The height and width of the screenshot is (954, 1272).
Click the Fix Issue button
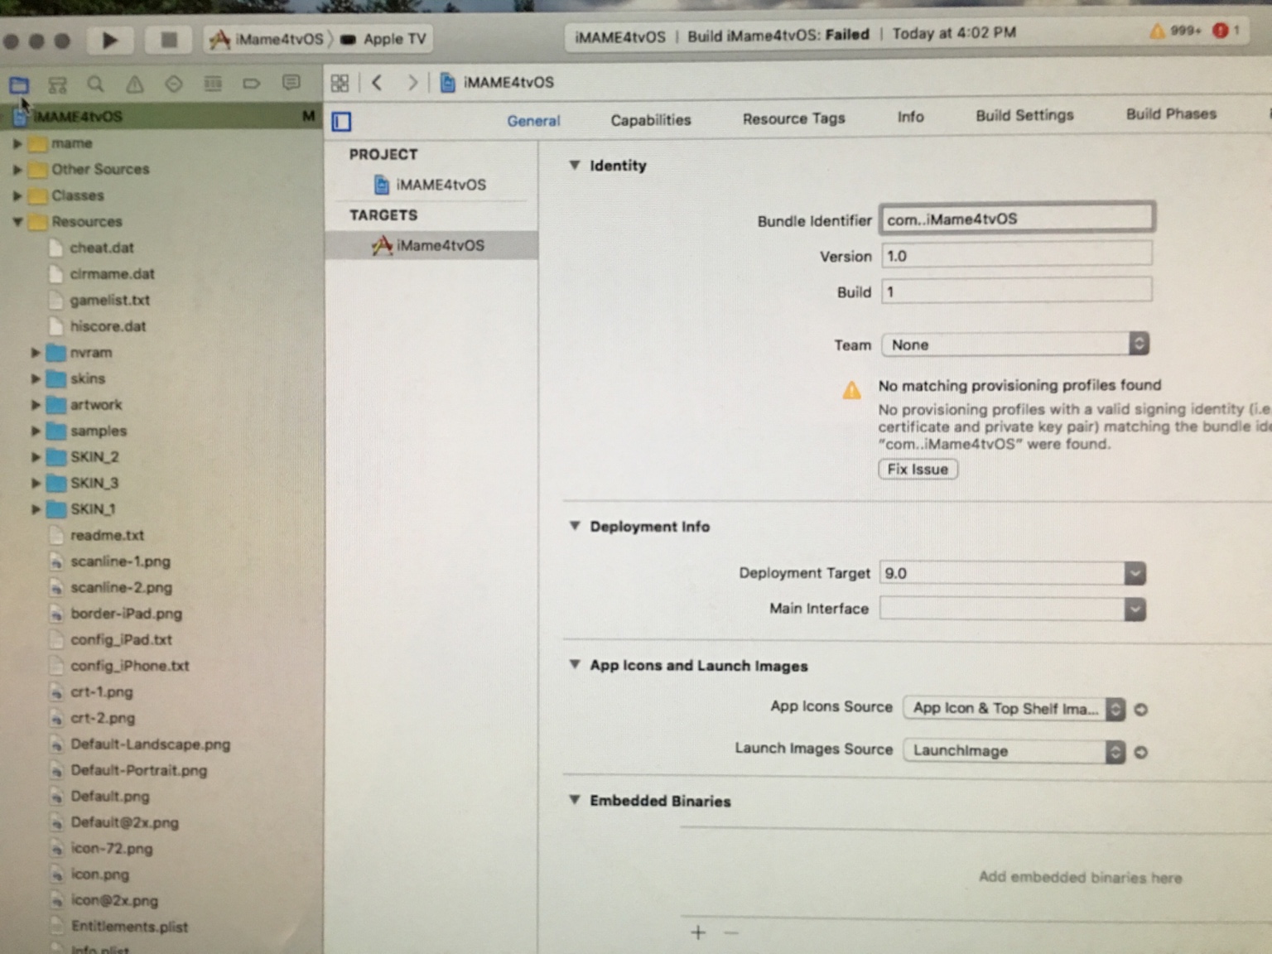point(918,469)
